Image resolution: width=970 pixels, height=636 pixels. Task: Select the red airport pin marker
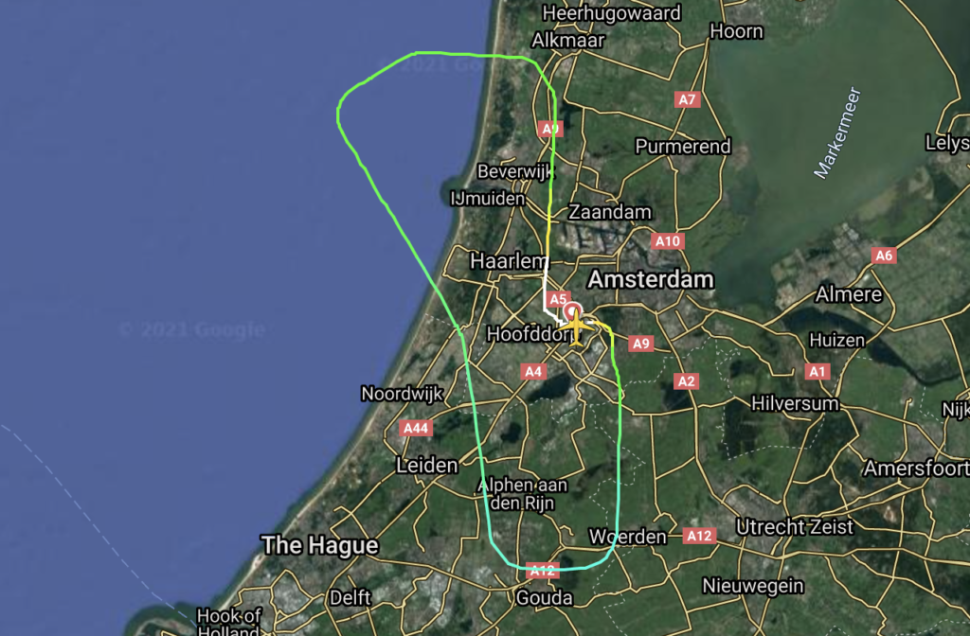pos(573,310)
